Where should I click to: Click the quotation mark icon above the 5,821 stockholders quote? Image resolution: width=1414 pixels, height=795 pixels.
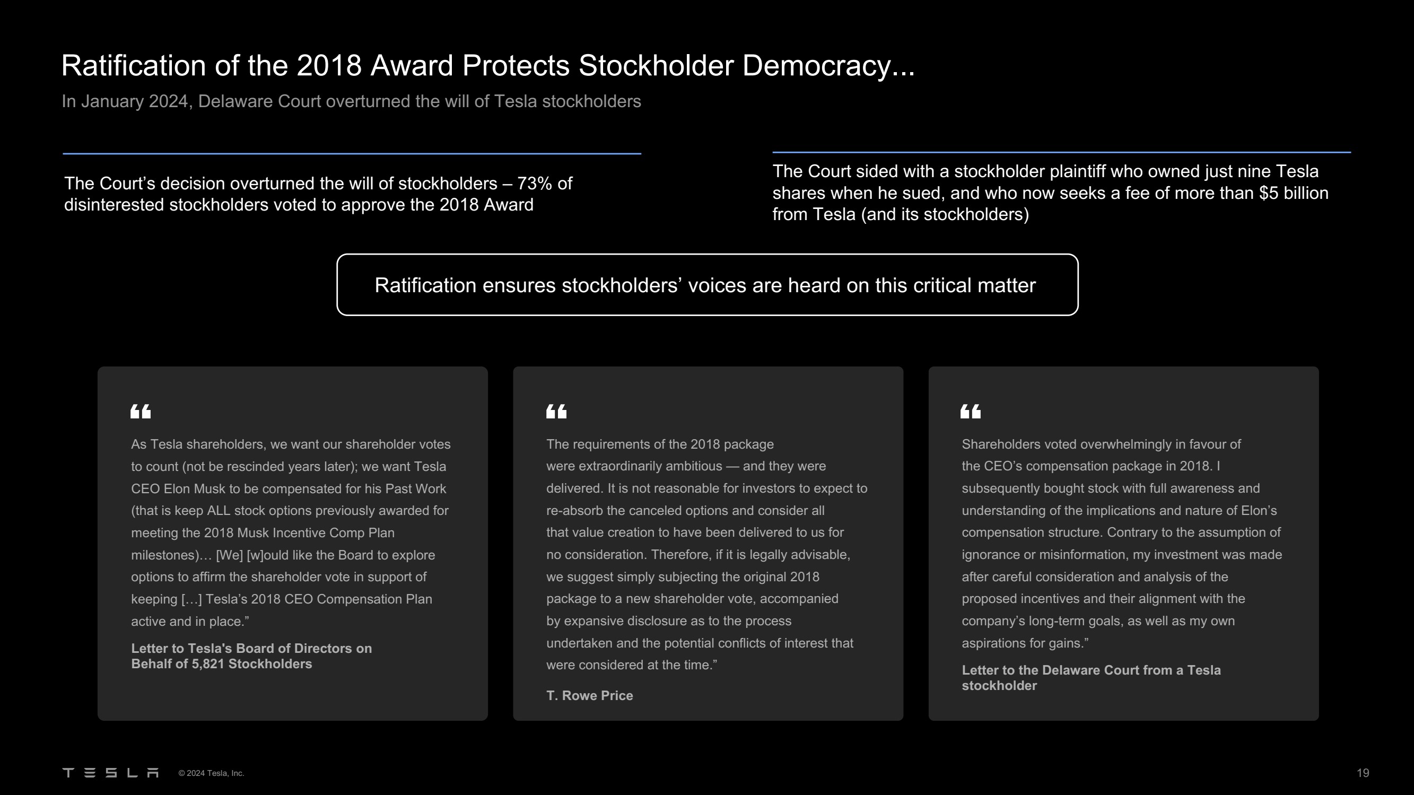[x=141, y=411]
